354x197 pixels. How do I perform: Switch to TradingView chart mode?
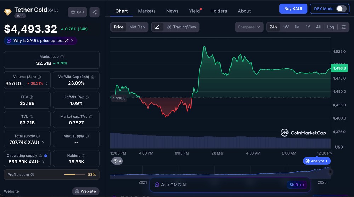182,27
